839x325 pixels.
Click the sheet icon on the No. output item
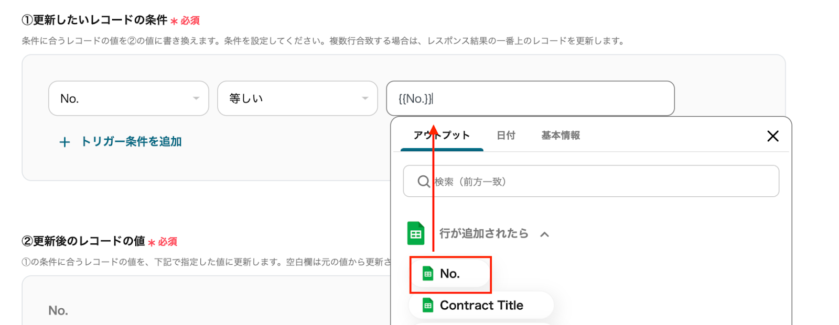[x=428, y=274]
